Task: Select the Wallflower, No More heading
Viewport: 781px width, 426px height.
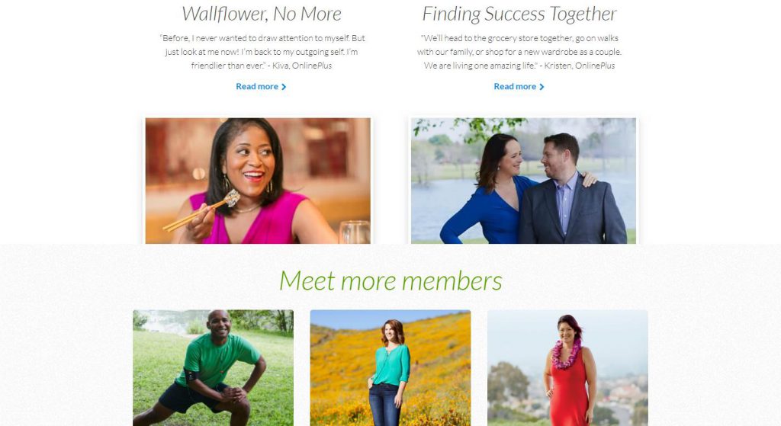Action: point(262,14)
